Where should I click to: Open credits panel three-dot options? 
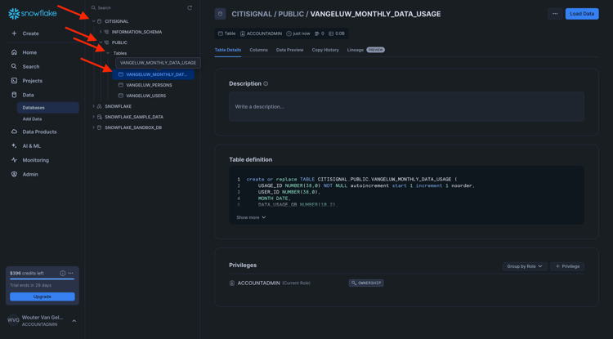point(71,273)
